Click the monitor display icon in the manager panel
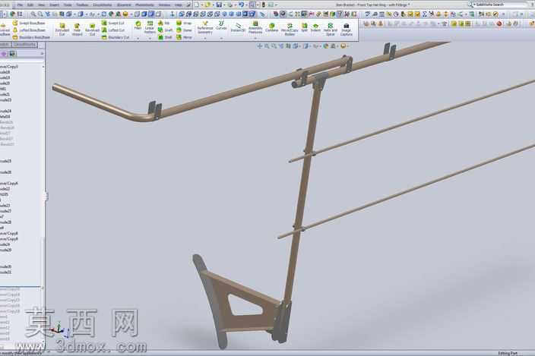This screenshot has height=356, width=535. (13, 54)
